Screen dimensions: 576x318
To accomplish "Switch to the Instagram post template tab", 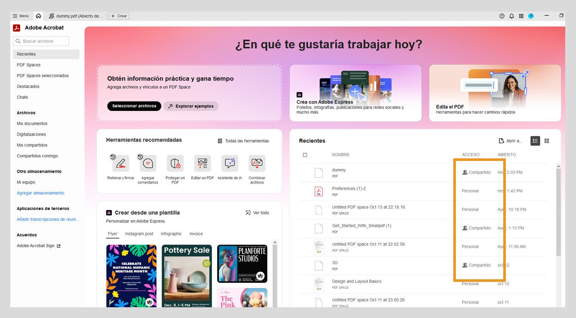I will [x=139, y=234].
